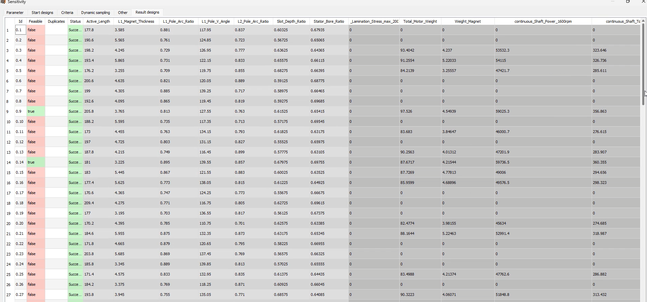Screen dimensions: 647x302
Task: Select the Weight_Magnet column header
Action: [468, 21]
